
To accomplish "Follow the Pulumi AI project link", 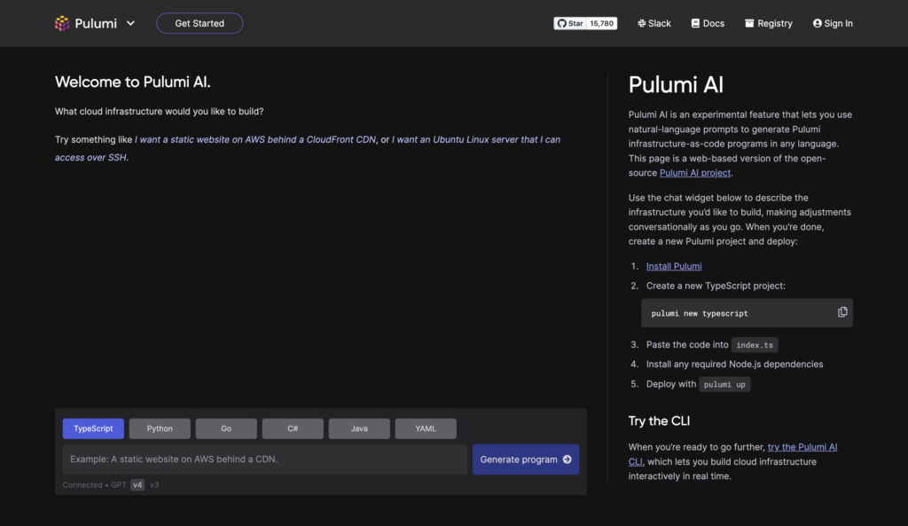I will click(x=695, y=173).
